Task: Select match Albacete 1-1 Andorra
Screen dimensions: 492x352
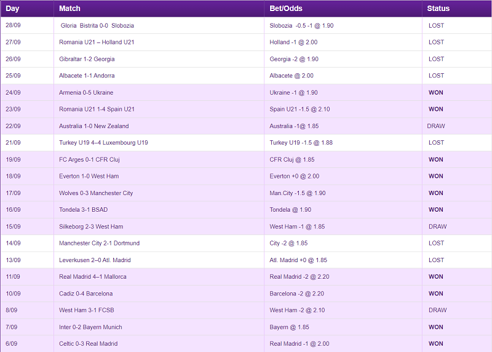Action: click(87, 76)
